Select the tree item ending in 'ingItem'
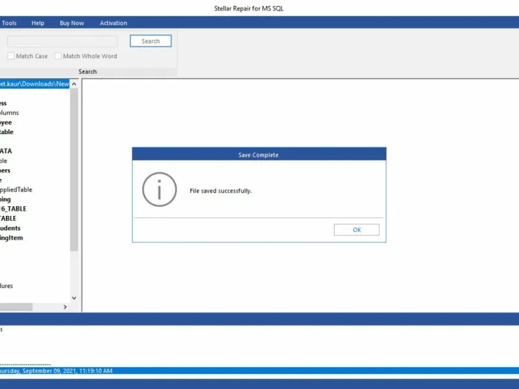Screen dimensions: 519x389 click(x=12, y=238)
